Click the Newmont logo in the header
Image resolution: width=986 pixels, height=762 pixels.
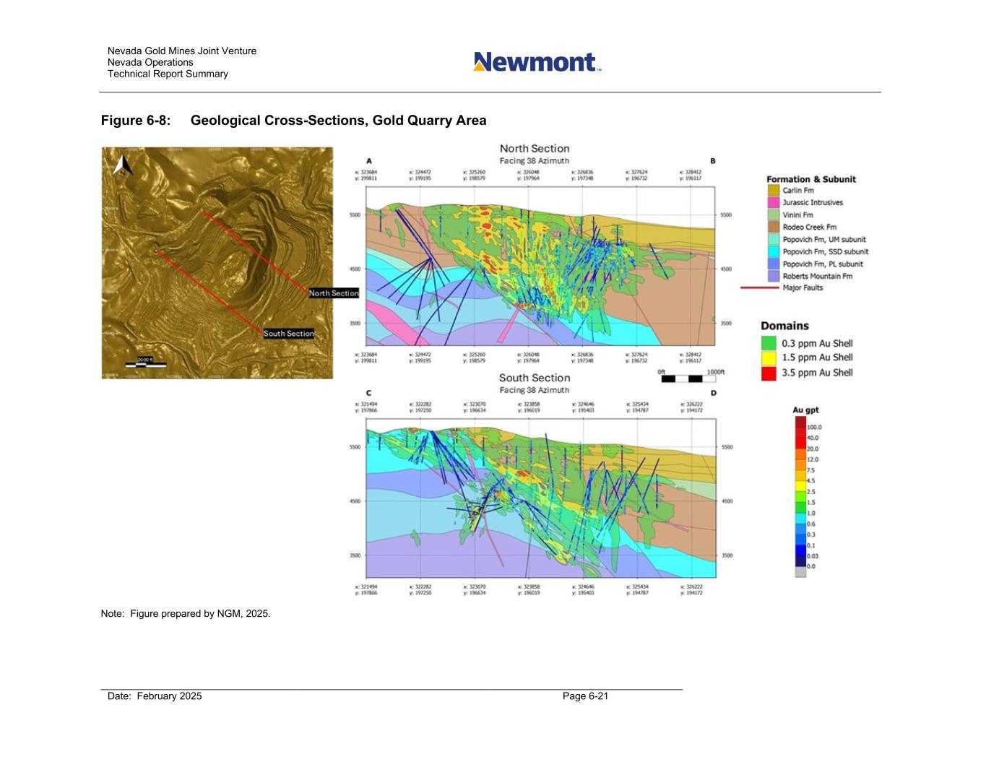[x=537, y=62]
